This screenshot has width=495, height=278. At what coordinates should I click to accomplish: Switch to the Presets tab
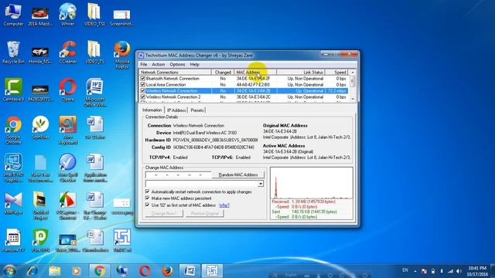(197, 110)
